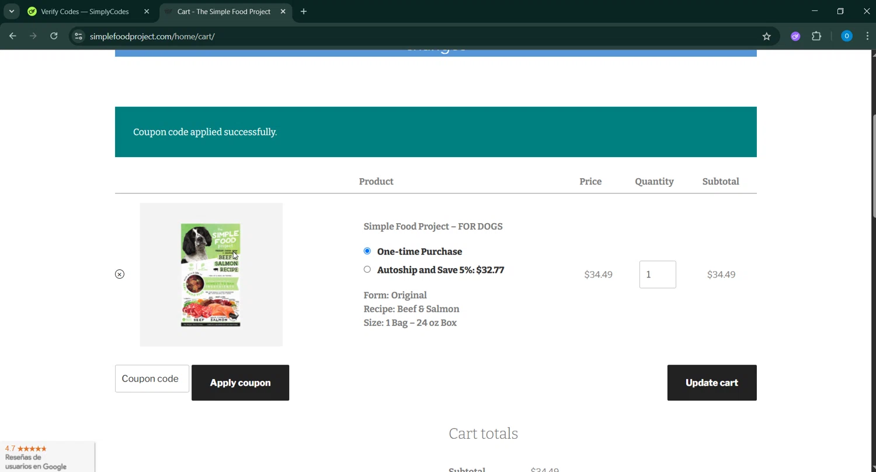The height and width of the screenshot is (472, 876).
Task: Open the Simple Food Project – FOR DOGS link
Action: (433, 227)
